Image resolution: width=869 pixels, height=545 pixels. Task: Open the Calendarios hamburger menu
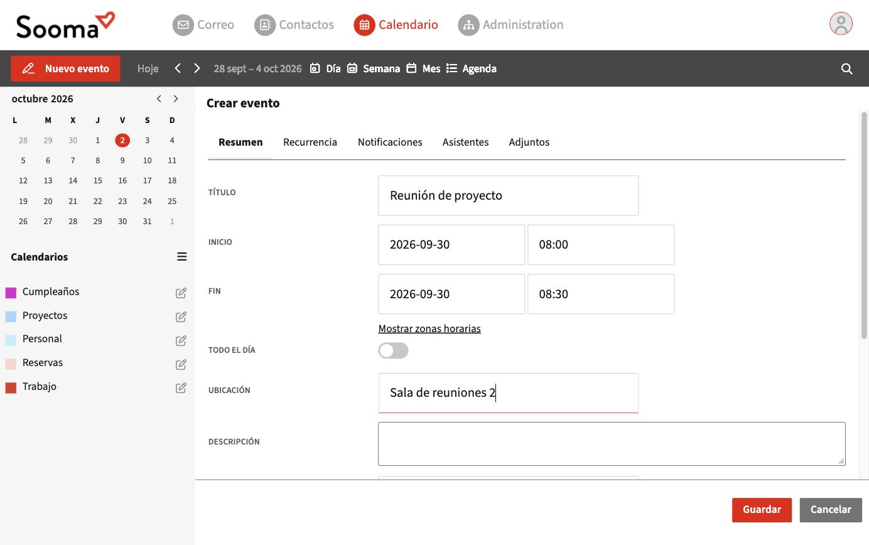[181, 256]
